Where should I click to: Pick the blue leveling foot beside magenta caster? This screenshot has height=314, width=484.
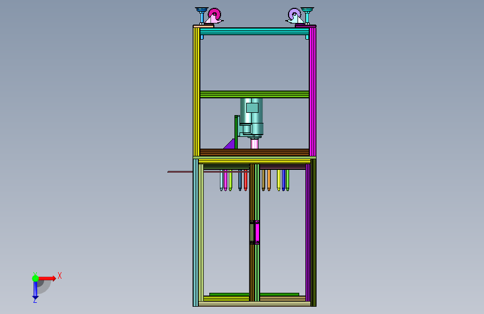[x=202, y=16]
